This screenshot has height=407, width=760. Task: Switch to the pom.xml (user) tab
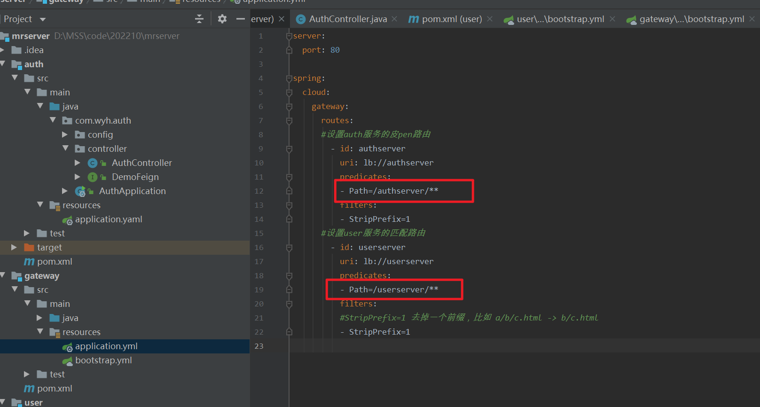(452, 19)
